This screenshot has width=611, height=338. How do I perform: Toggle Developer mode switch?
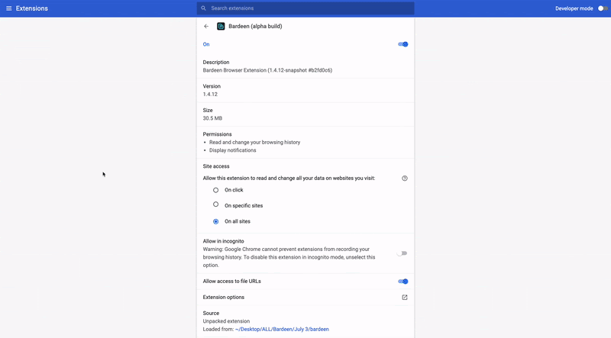click(603, 8)
